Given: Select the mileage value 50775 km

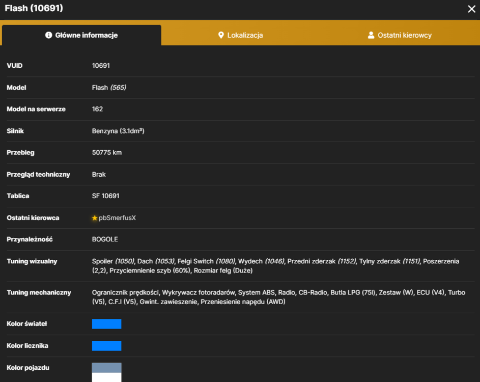Looking at the screenshot, I should point(107,153).
